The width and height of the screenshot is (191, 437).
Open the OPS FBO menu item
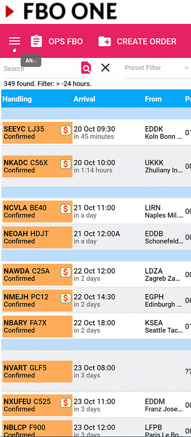click(x=57, y=41)
